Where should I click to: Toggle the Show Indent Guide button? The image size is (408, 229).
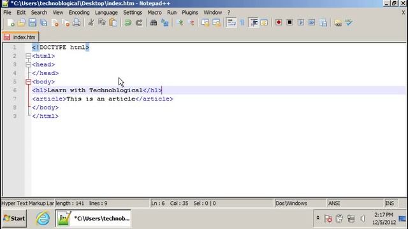pos(254,23)
